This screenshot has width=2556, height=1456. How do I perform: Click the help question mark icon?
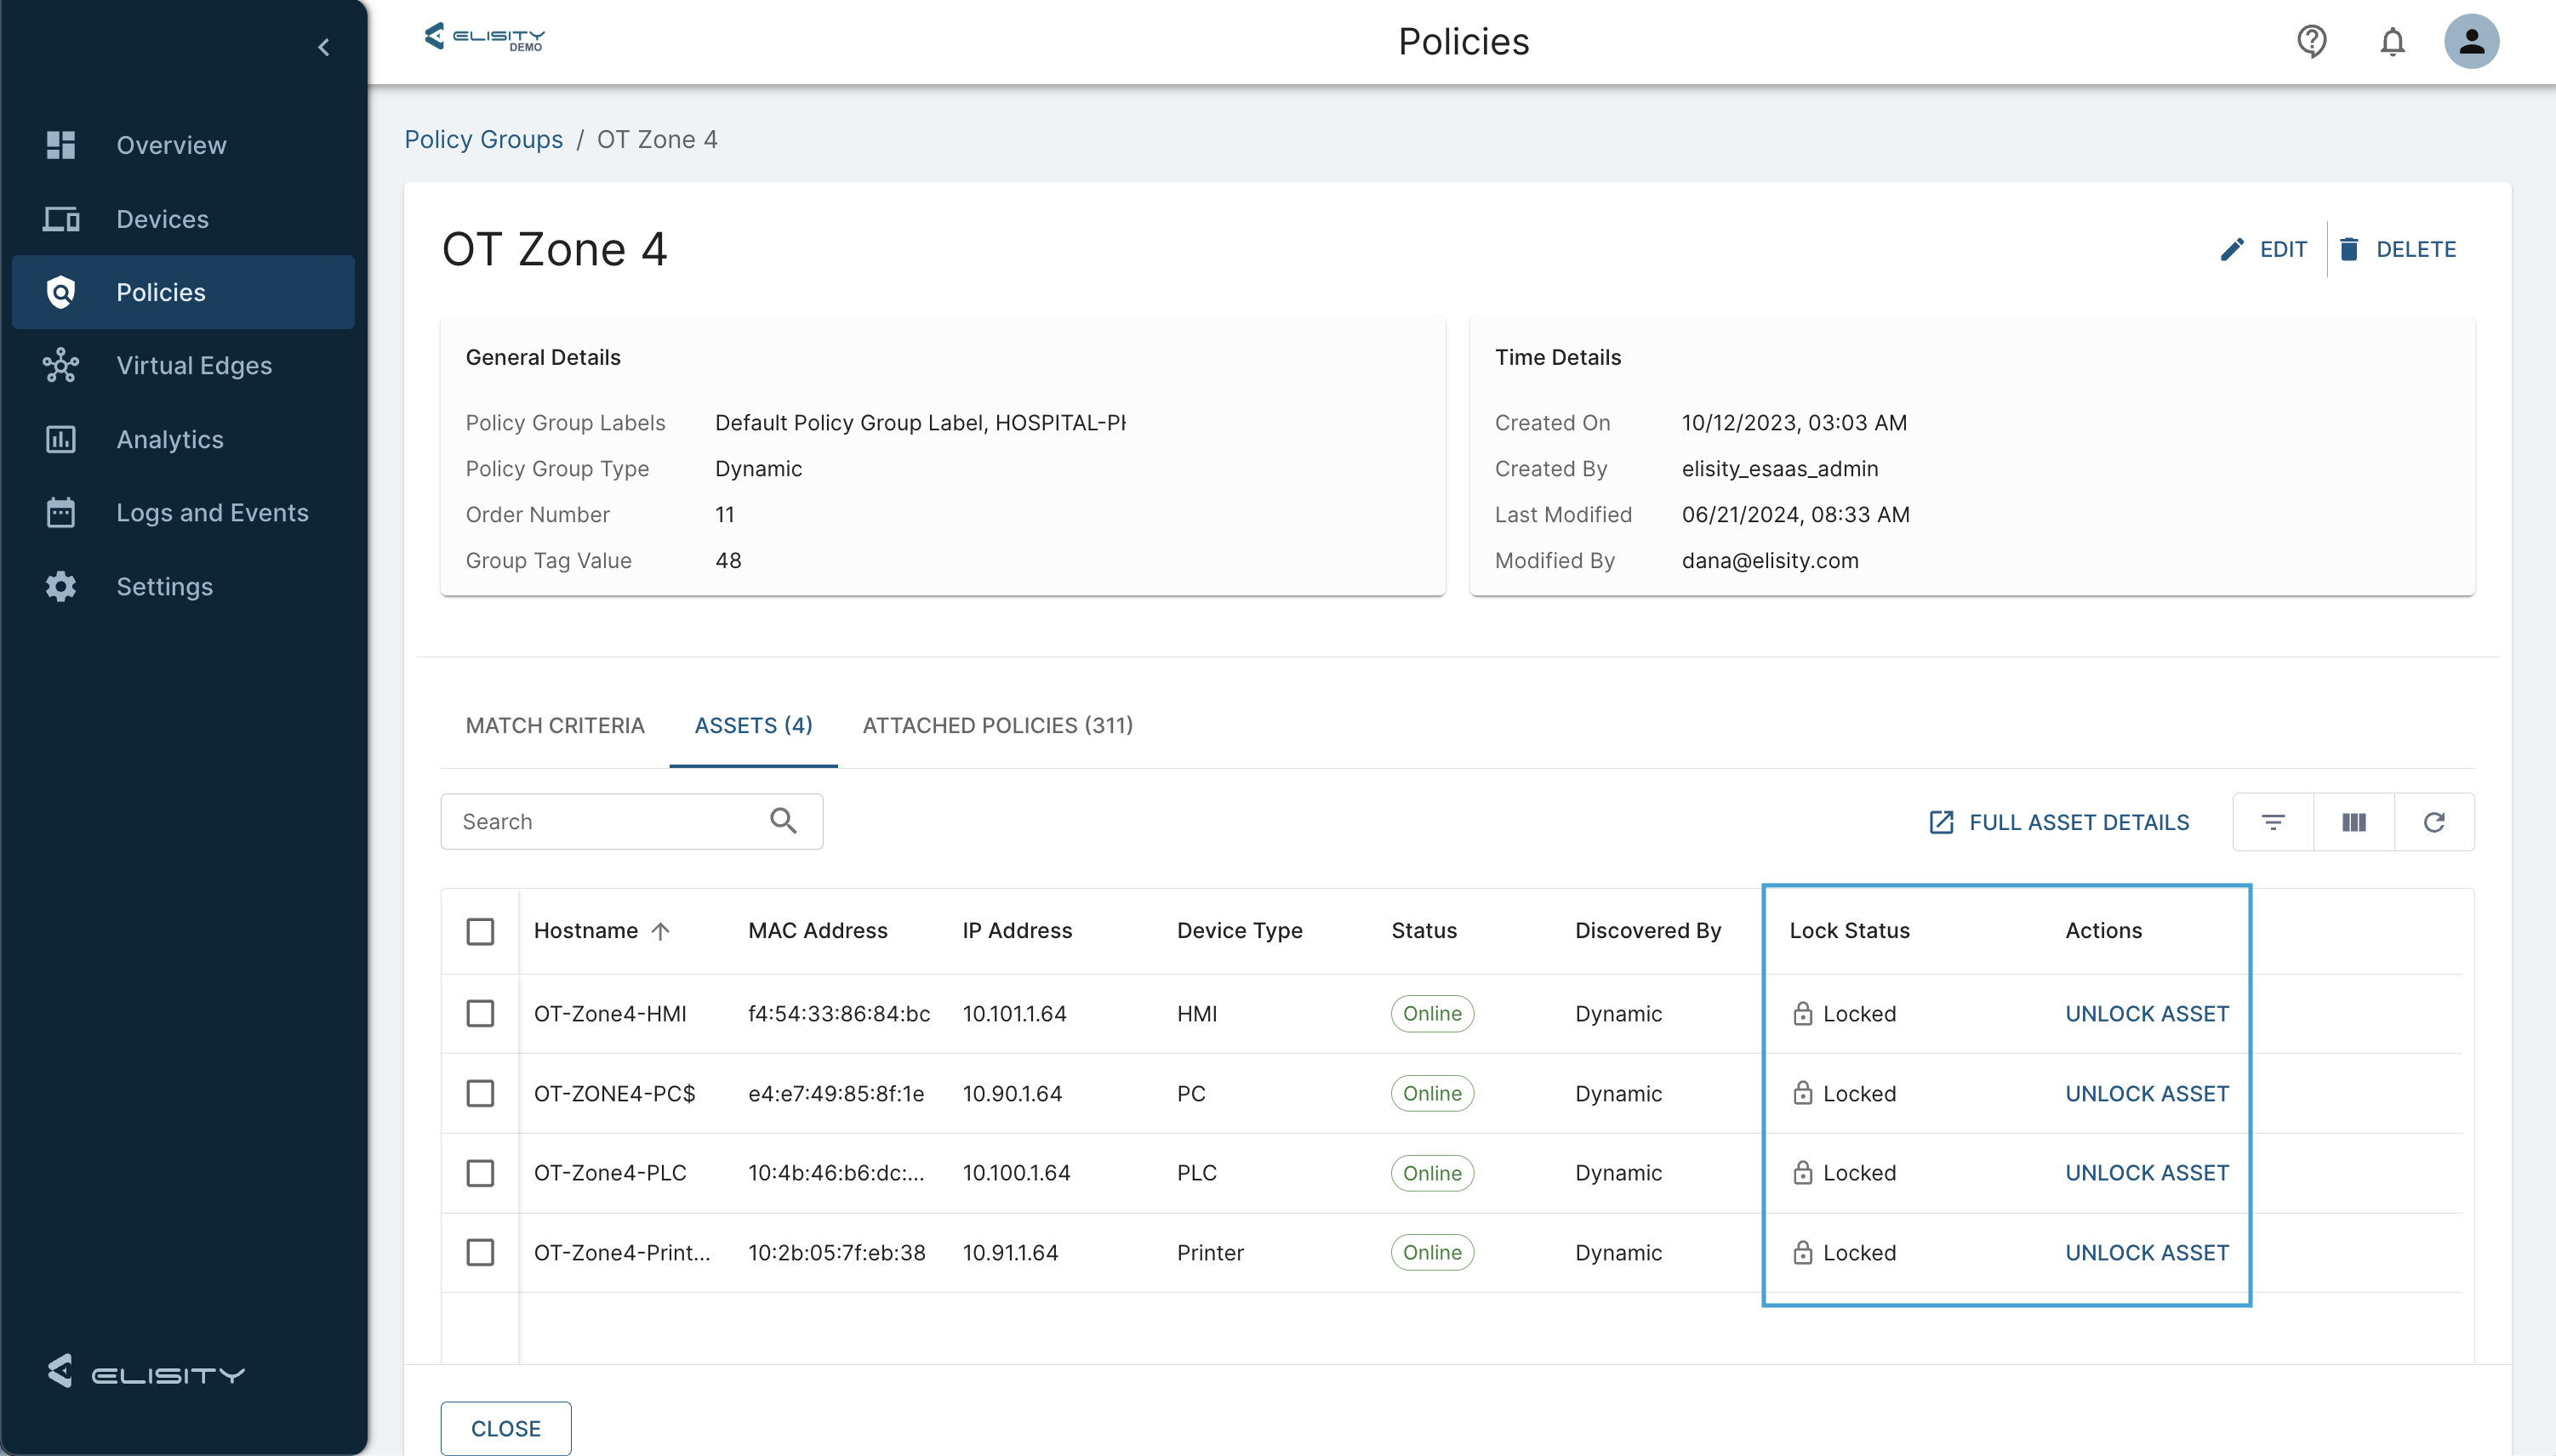point(2311,41)
